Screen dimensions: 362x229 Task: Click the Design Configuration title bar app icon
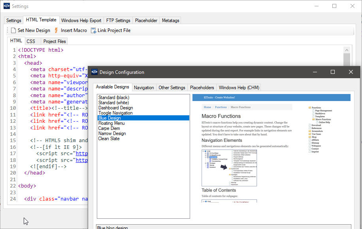tap(94, 72)
